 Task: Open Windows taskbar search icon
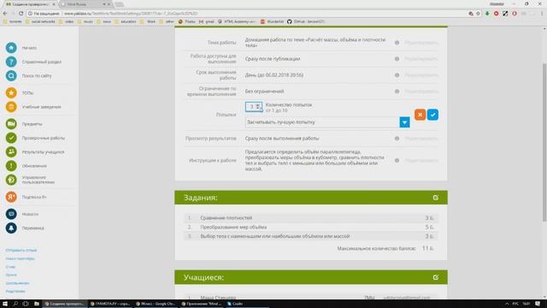(x=15, y=304)
